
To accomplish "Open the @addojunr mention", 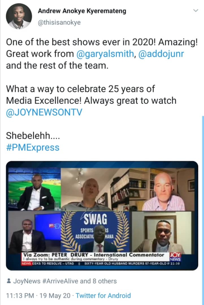I will pyautogui.click(x=161, y=54).
